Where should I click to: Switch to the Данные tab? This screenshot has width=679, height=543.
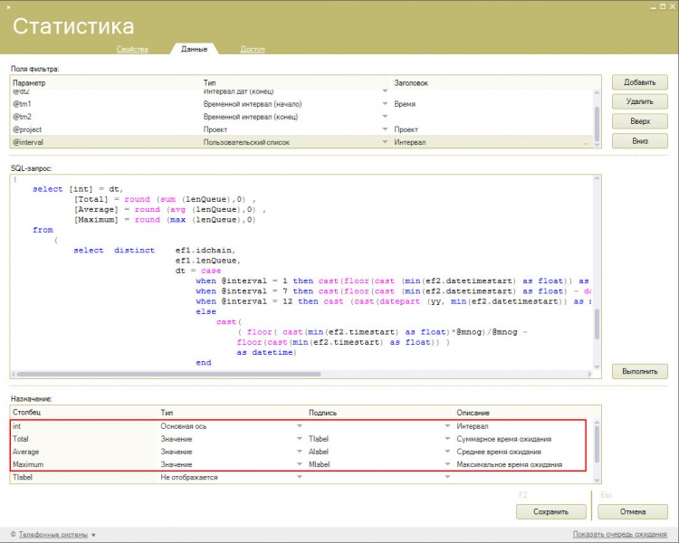[x=194, y=49]
